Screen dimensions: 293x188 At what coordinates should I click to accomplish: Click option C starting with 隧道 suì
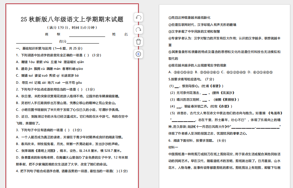click(x=47, y=76)
